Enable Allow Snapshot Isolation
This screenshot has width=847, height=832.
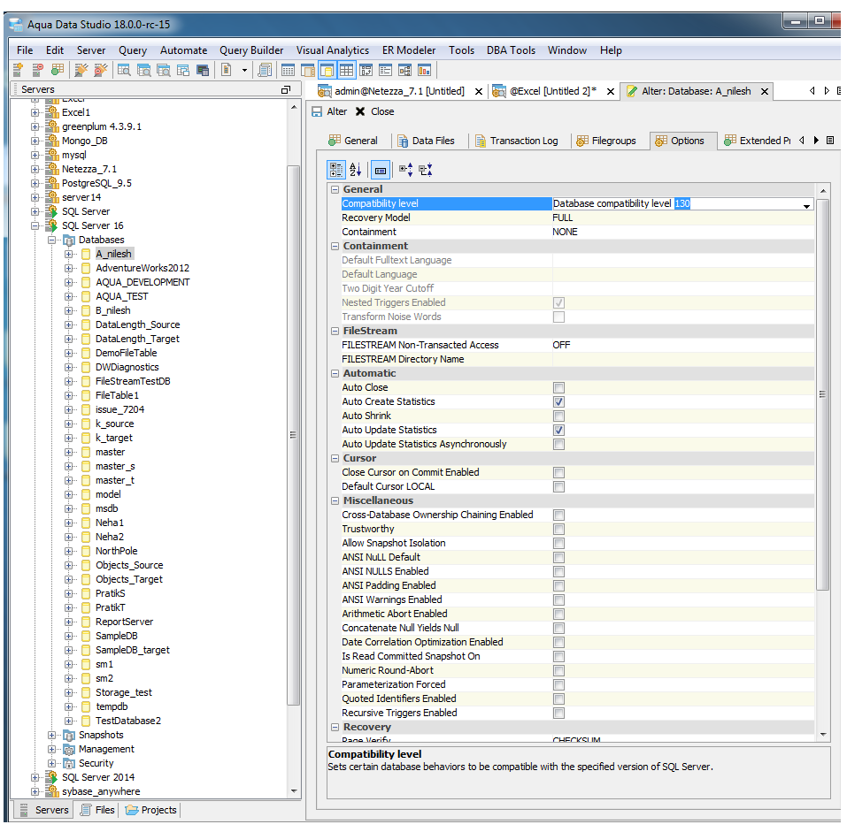coord(558,544)
